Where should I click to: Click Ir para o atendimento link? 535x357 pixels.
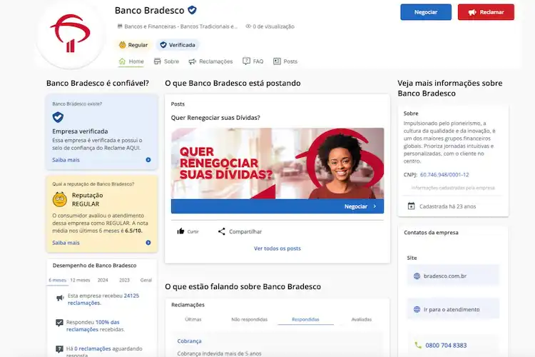tap(453, 309)
